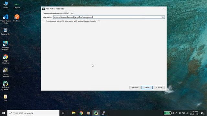Click the Finish button

click(x=147, y=88)
